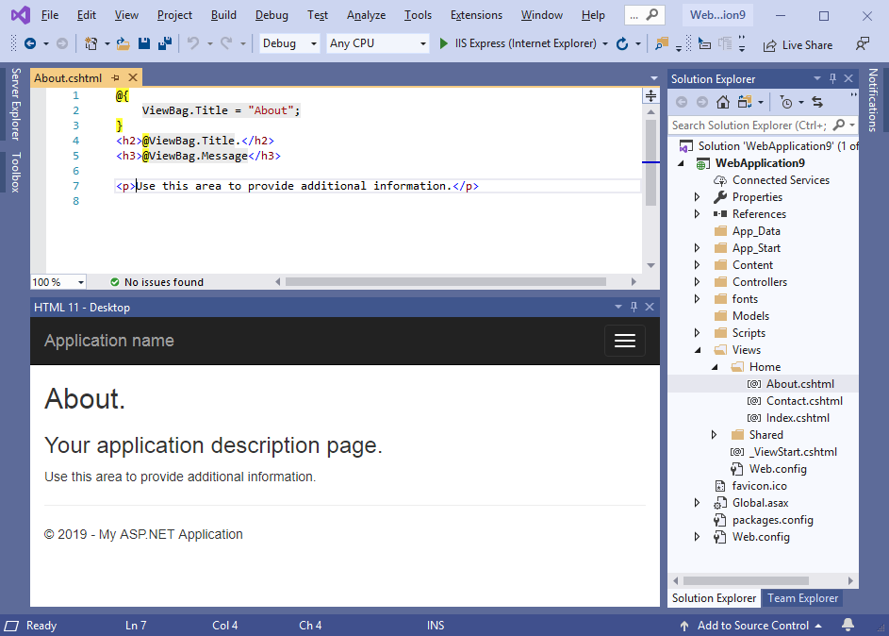The width and height of the screenshot is (889, 636).
Task: Toggle auto-hide pin on Solution Explorer
Action: tap(831, 79)
